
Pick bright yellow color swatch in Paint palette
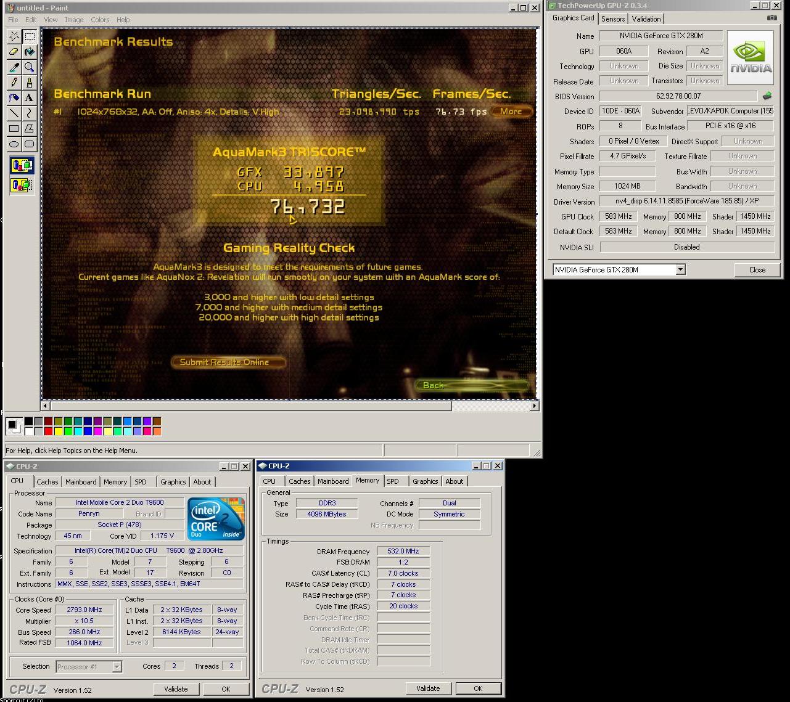pos(59,431)
